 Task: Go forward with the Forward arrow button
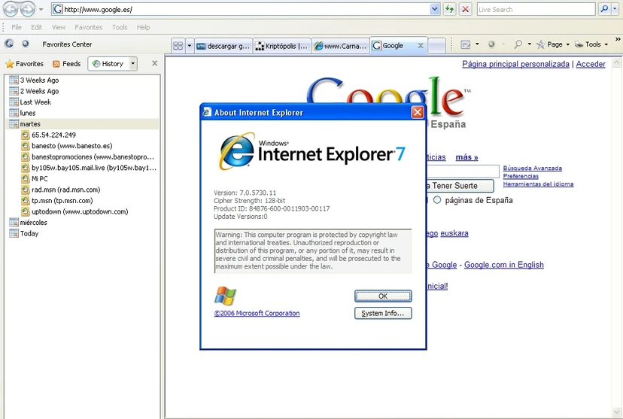coord(27,9)
